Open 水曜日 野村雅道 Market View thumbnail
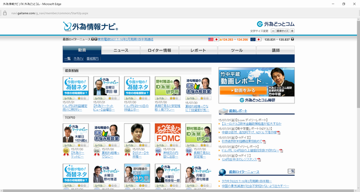Viewport: 360px width, 192px height. tap(106, 173)
